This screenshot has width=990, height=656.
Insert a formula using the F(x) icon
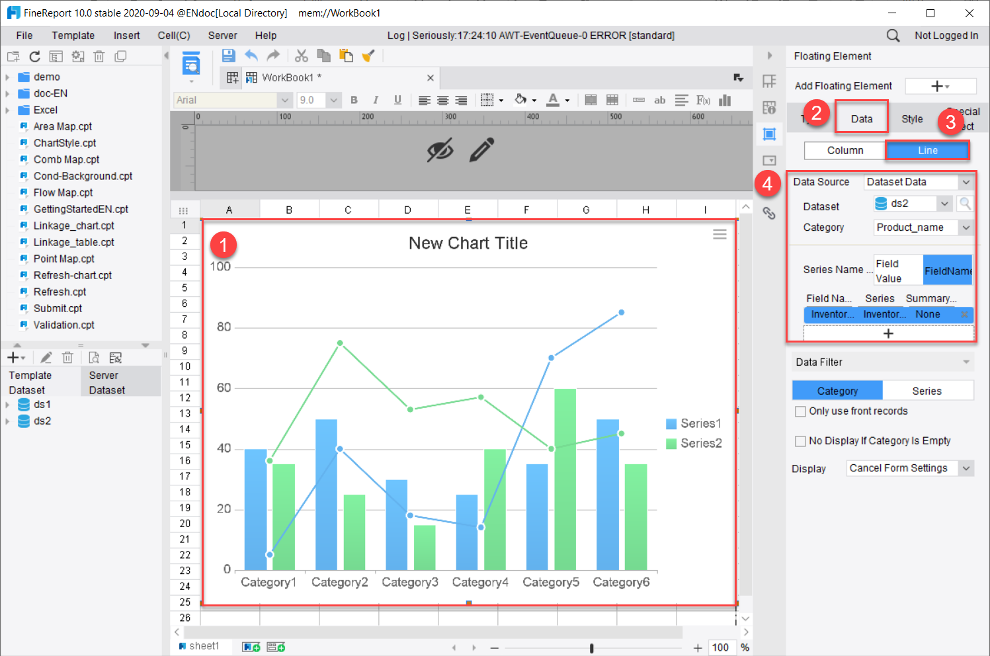(x=702, y=100)
